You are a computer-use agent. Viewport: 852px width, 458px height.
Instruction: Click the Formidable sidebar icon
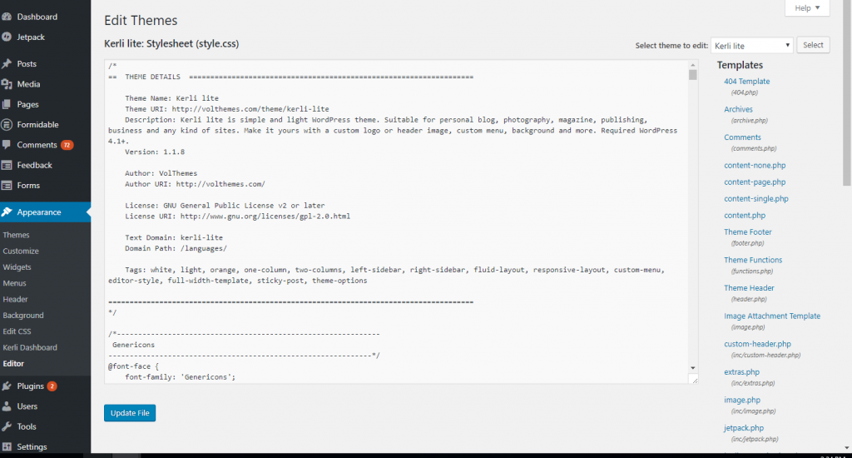[7, 125]
